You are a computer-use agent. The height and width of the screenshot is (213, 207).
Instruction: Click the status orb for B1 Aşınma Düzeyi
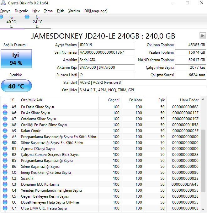point(5,149)
